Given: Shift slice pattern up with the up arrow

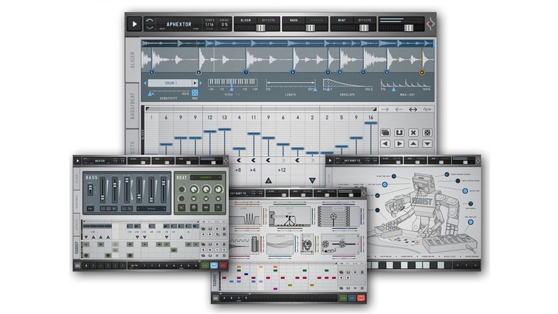Looking at the screenshot, I should tap(413, 144).
